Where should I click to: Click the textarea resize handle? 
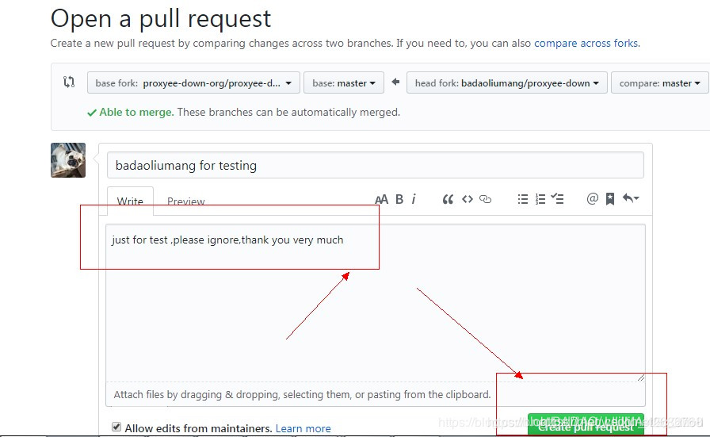(641, 378)
